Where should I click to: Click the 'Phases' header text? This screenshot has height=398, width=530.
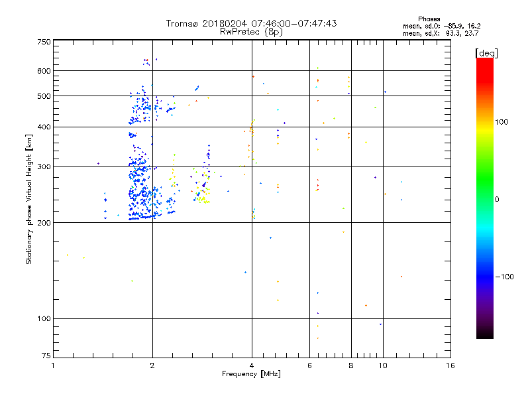pyautogui.click(x=429, y=19)
